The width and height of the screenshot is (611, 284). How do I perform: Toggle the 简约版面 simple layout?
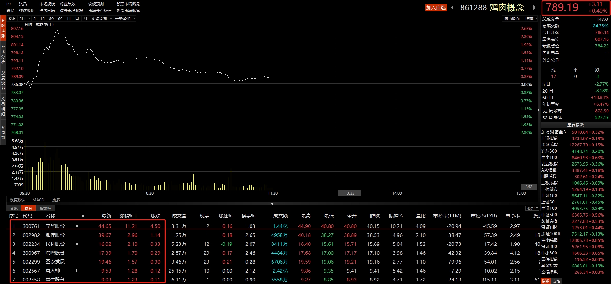[x=512, y=19]
